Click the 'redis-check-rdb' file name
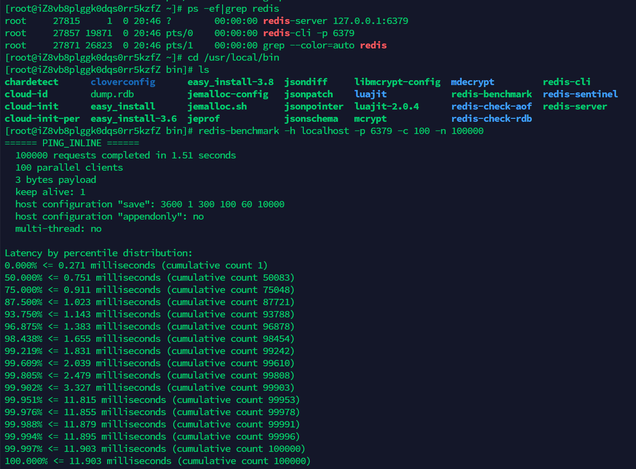Image resolution: width=636 pixels, height=469 pixels. point(491,119)
